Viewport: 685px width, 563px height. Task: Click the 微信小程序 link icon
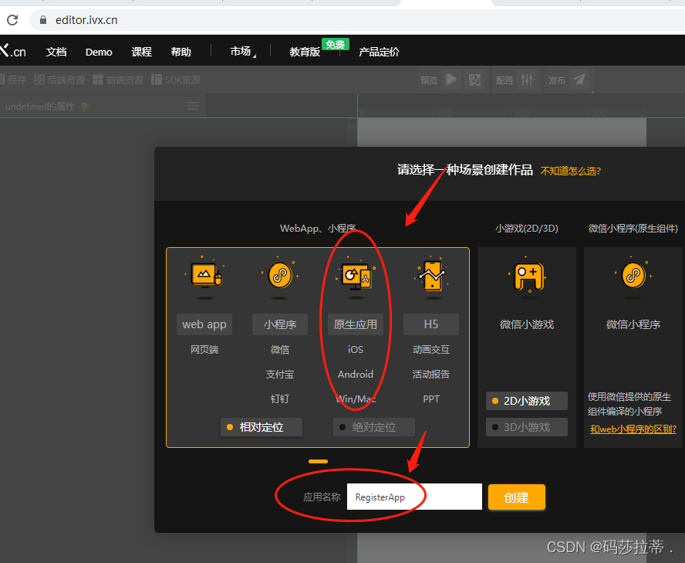tap(633, 276)
